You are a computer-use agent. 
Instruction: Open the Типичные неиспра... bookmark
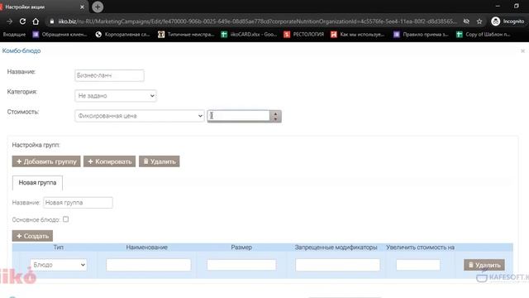[186, 34]
